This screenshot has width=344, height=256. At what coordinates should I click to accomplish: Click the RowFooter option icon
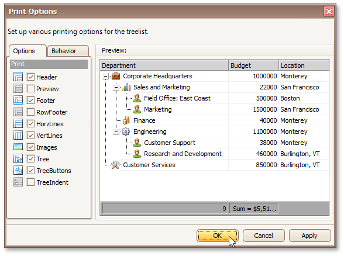point(18,112)
